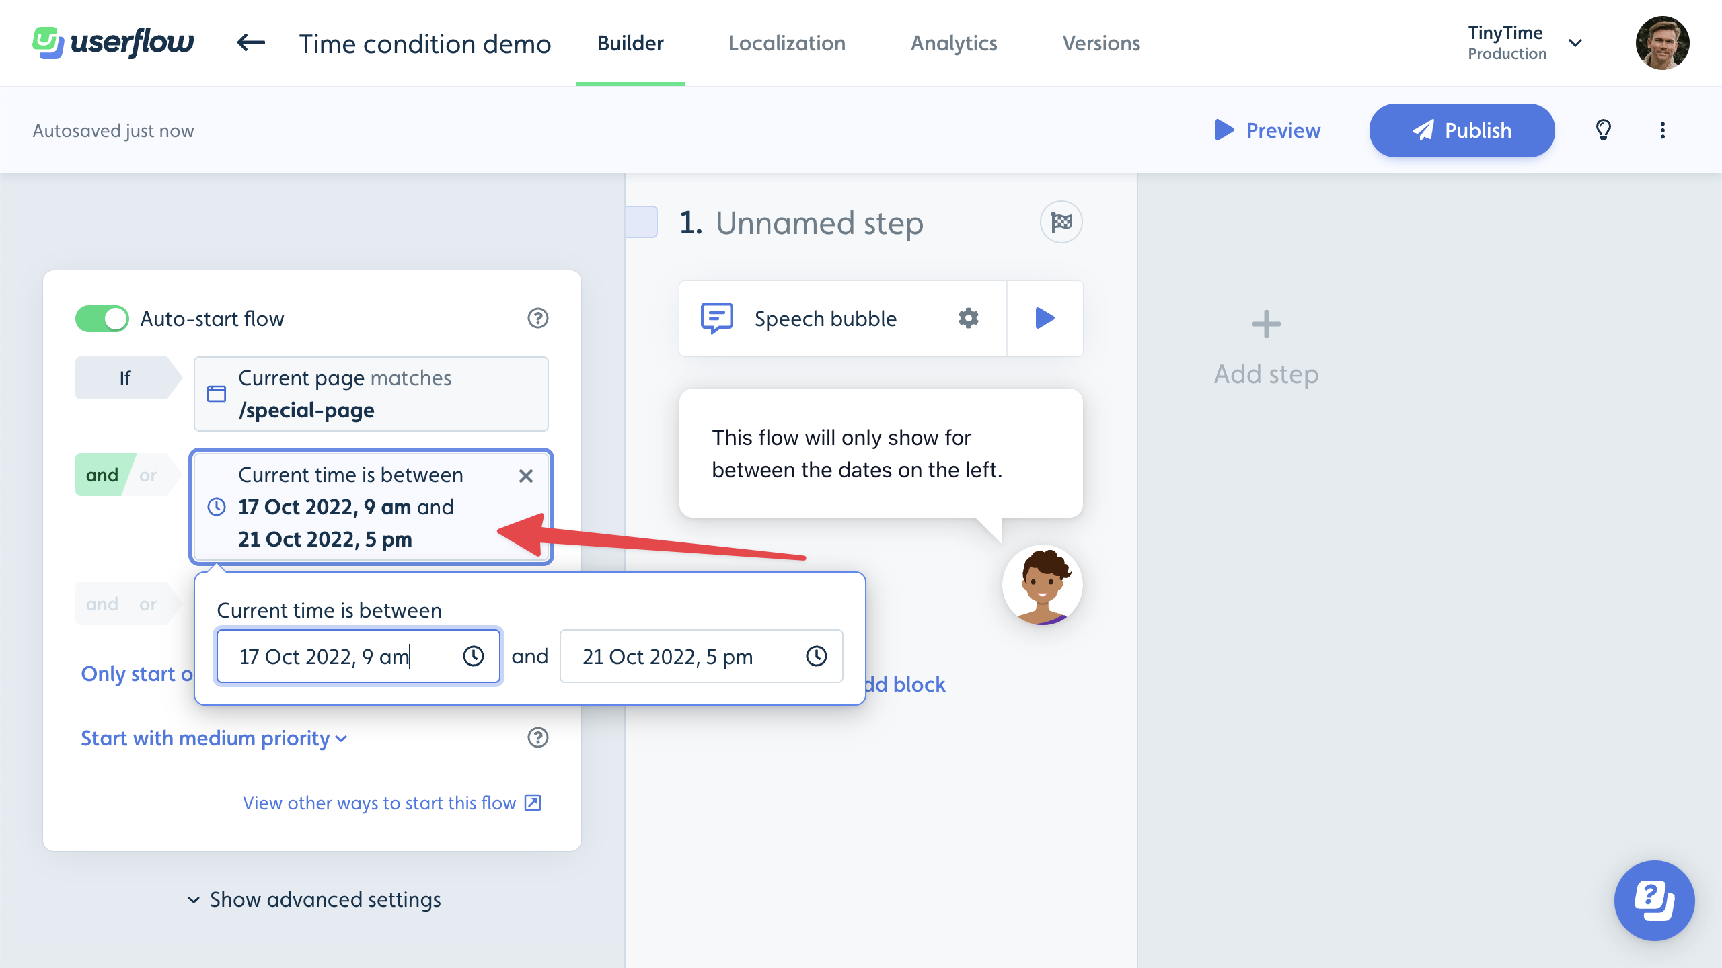Screen dimensions: 1722x968
Task: Click the Only start link
Action: pos(137,674)
